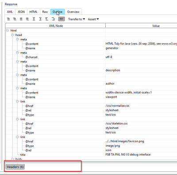Screen dimensions: 177x175
Task: Select the 'generator' value cell
Action: (112, 48)
